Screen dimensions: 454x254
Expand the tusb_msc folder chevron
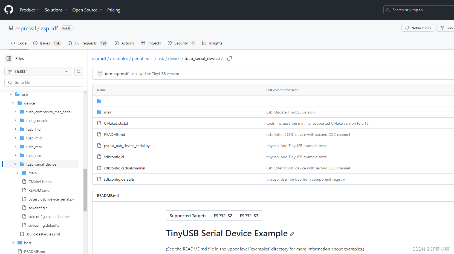(15, 147)
